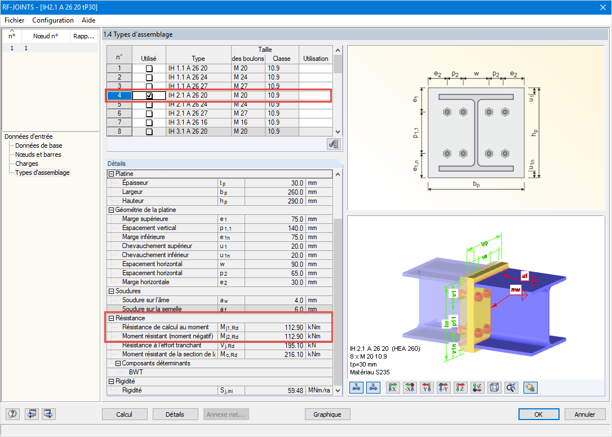Set 3D view in -Z direction
Viewport: 612px width, 437px height.
(477, 387)
